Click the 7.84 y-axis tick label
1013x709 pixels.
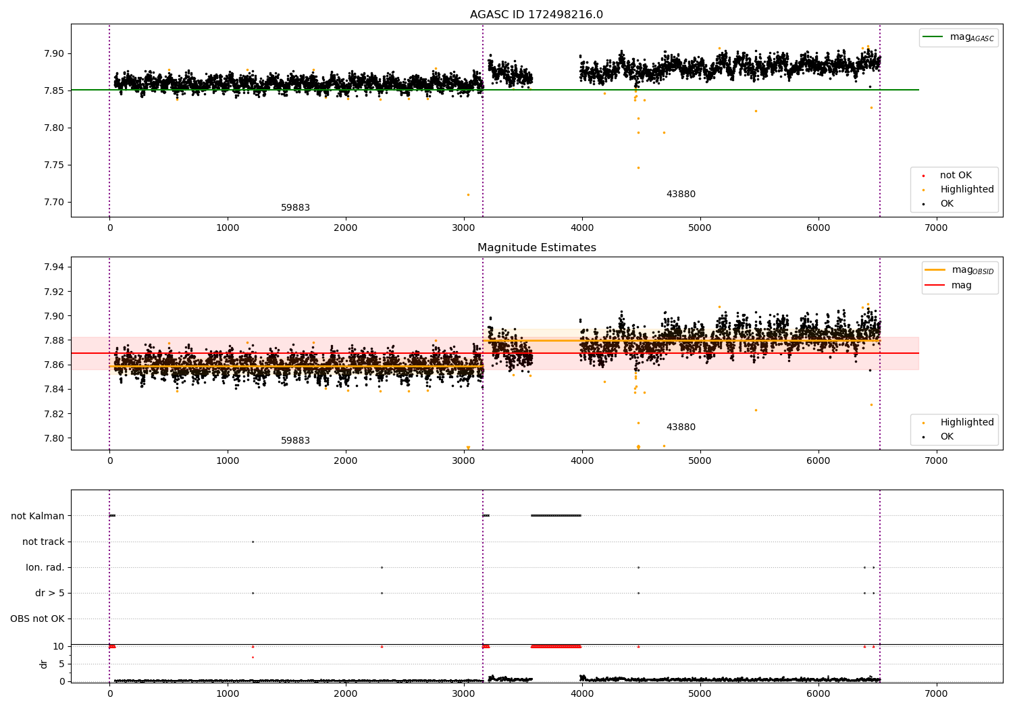coord(54,390)
